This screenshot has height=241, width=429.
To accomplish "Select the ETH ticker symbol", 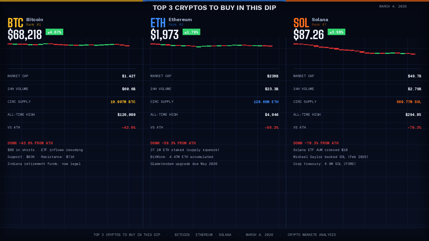I will [x=158, y=22].
